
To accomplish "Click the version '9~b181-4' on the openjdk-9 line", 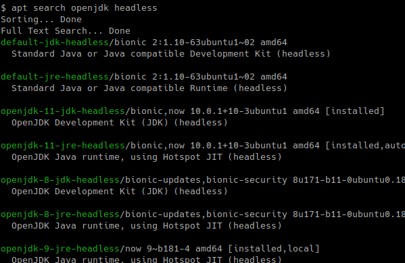I will tap(168, 249).
